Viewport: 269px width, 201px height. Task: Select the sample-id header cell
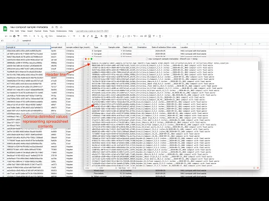point(29,47)
